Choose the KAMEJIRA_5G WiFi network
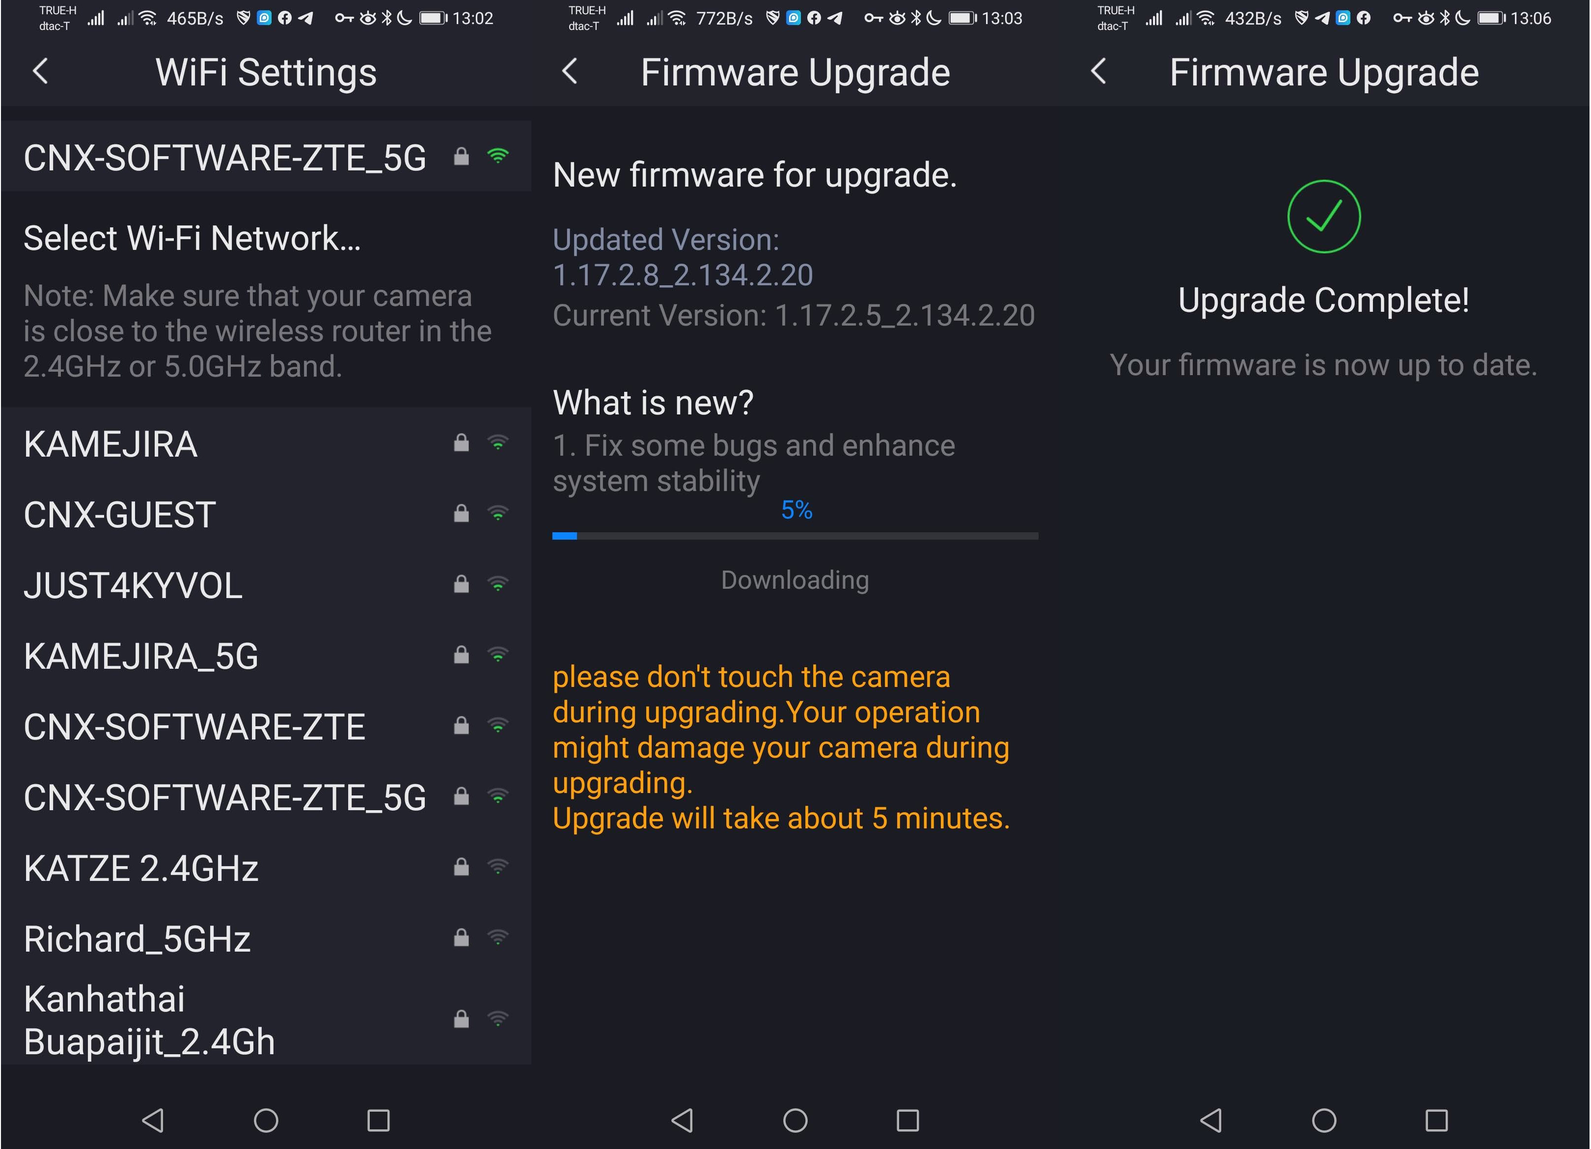The width and height of the screenshot is (1591, 1149). tap(266, 655)
